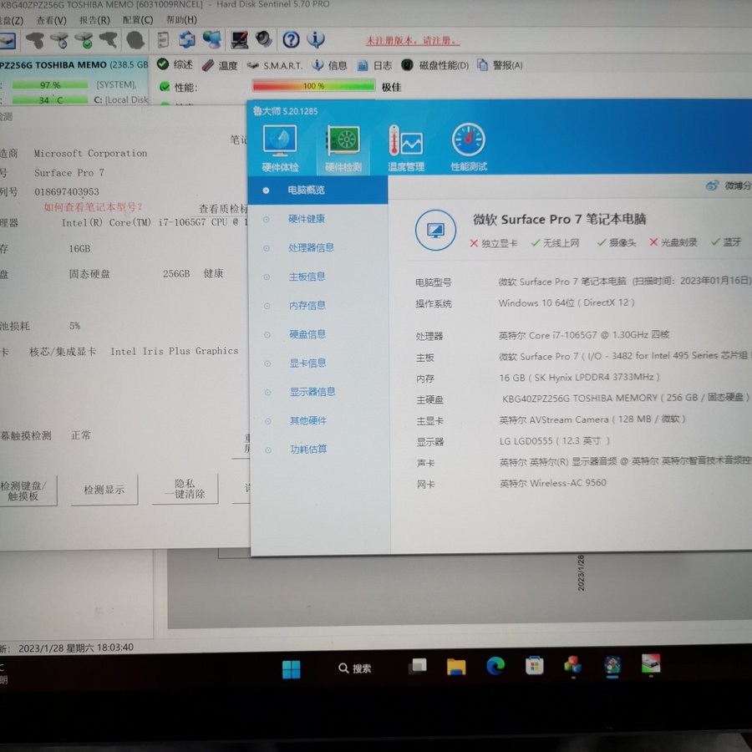Click the LG LGD0555 display value

pyautogui.click(x=555, y=440)
